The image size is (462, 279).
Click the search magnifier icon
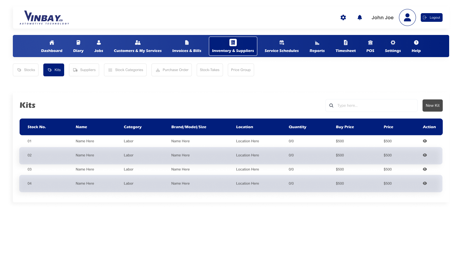pos(331,106)
